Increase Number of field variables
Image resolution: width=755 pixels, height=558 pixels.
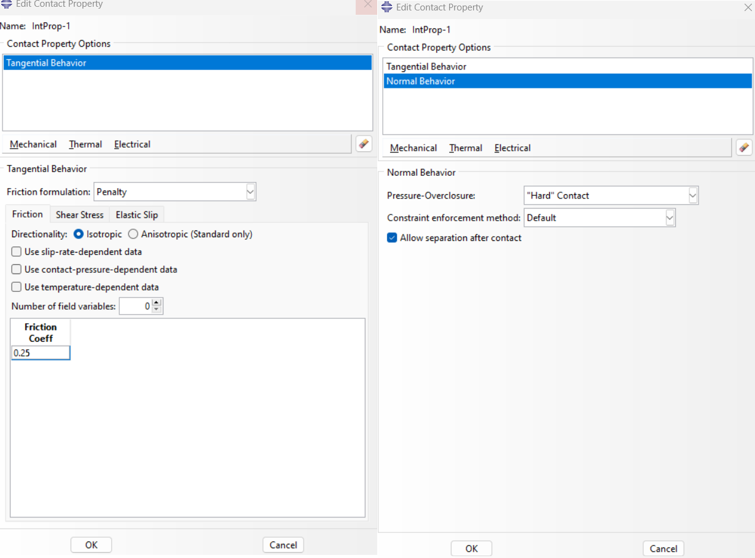point(157,302)
